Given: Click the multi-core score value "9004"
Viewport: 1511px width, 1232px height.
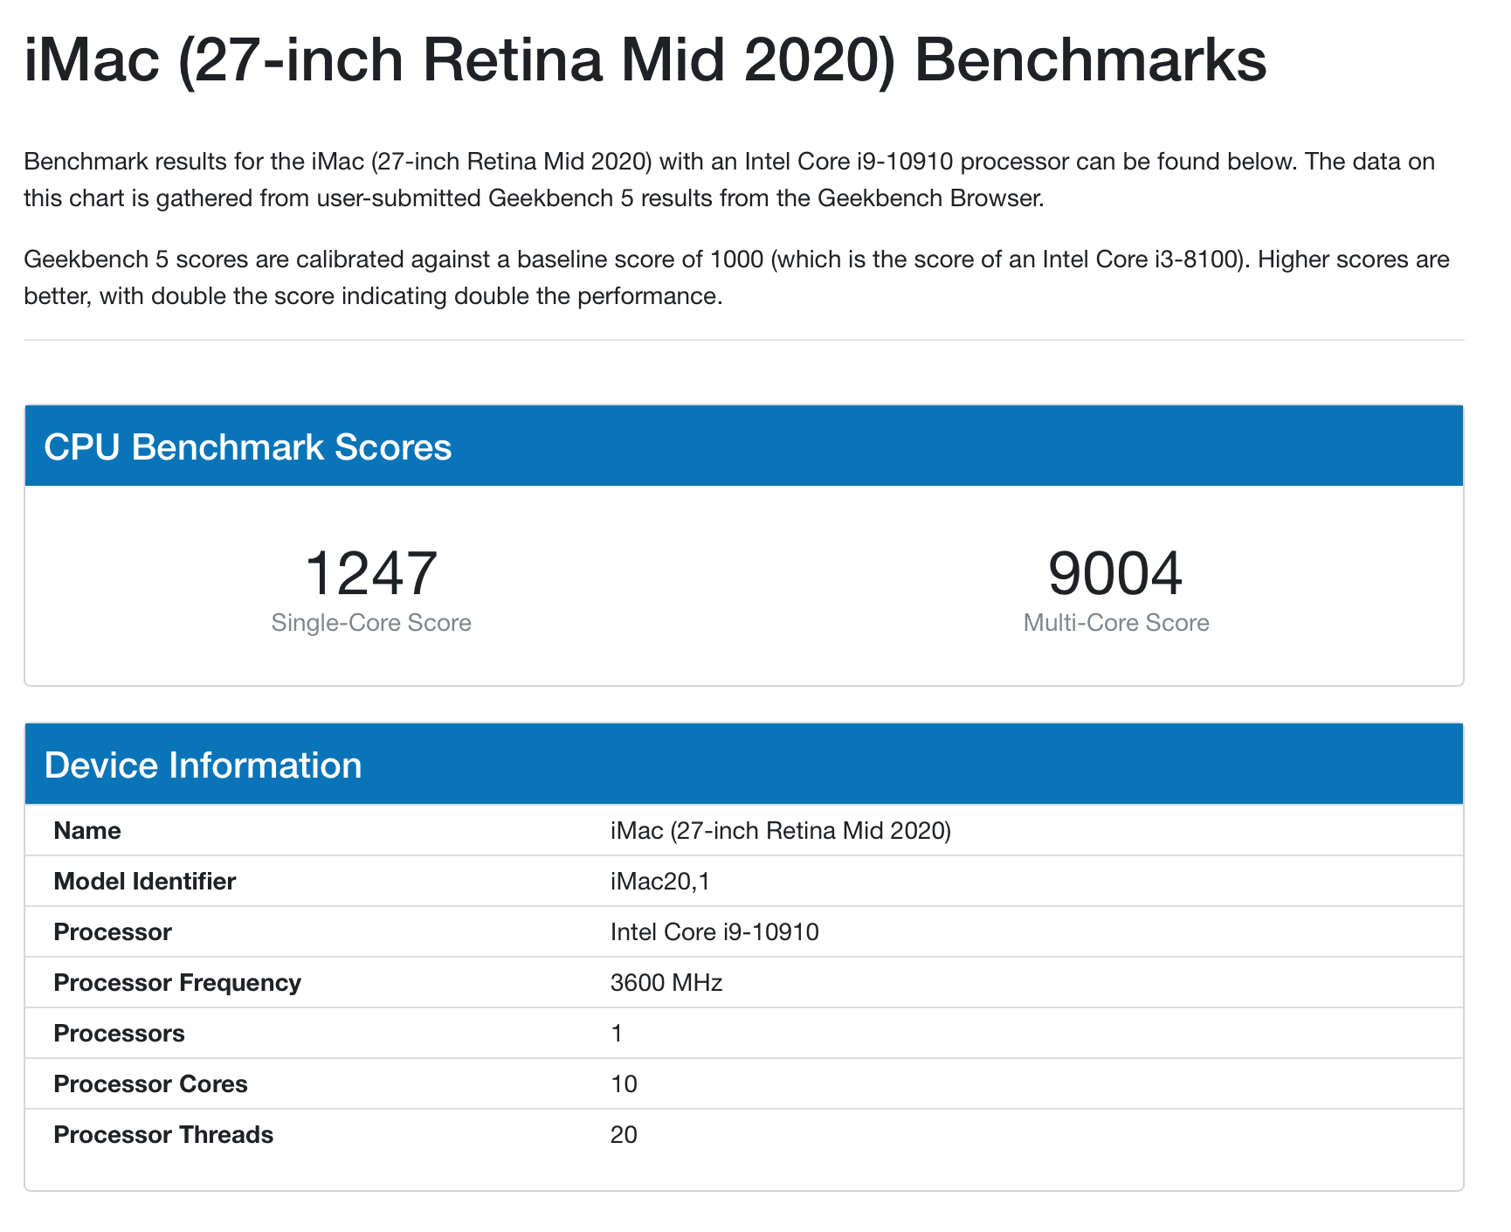Looking at the screenshot, I should 1115,573.
